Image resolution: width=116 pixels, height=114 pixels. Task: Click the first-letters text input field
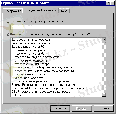(58, 27)
